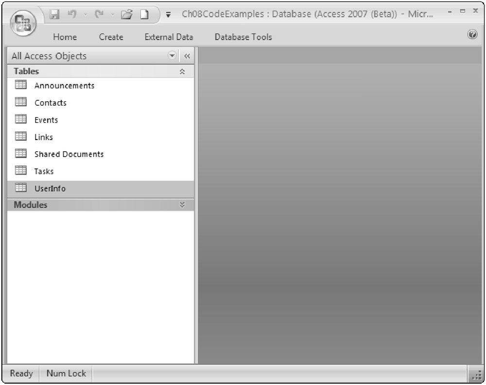The width and height of the screenshot is (486, 385).
Task: Open the All Access Objects dropdown arrow
Action: [172, 55]
